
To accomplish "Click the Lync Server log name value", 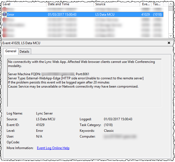I will 44,113.
